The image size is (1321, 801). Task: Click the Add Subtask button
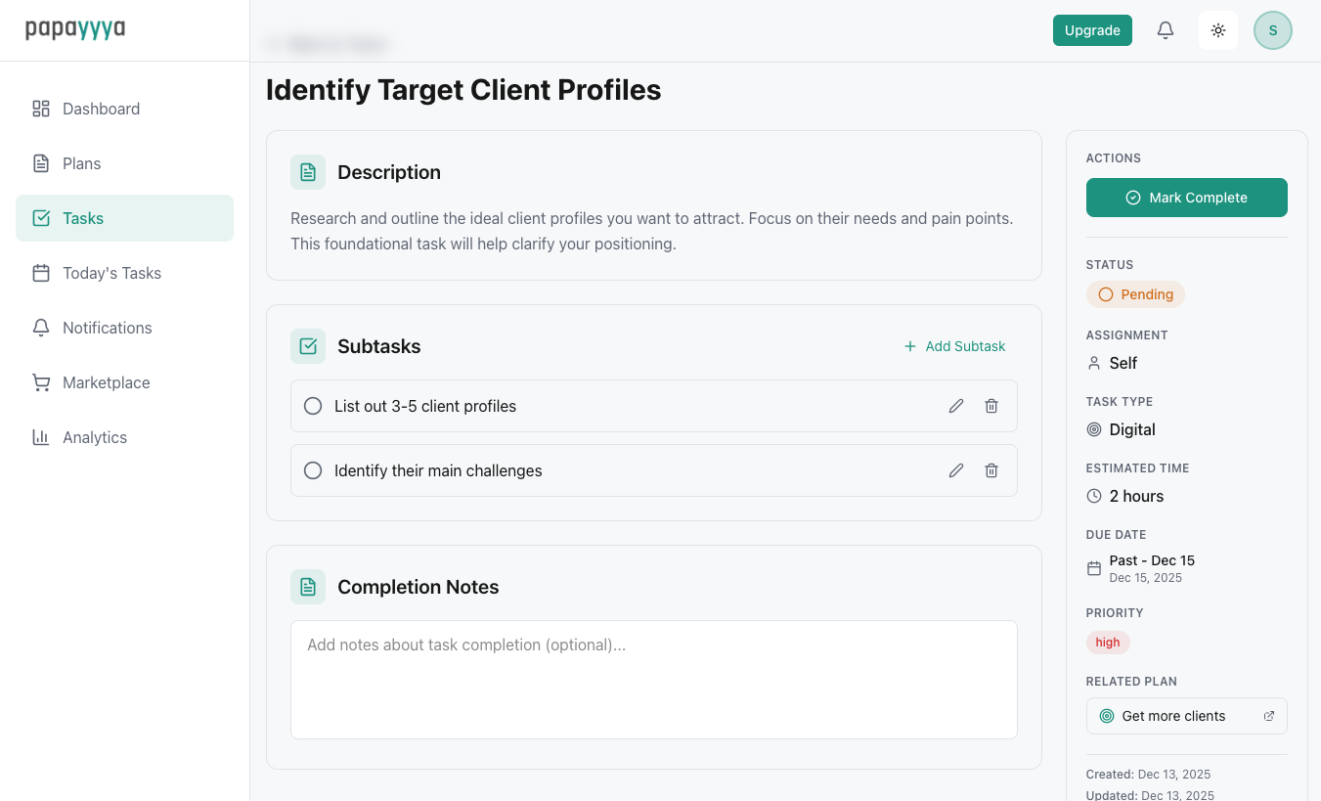(954, 346)
